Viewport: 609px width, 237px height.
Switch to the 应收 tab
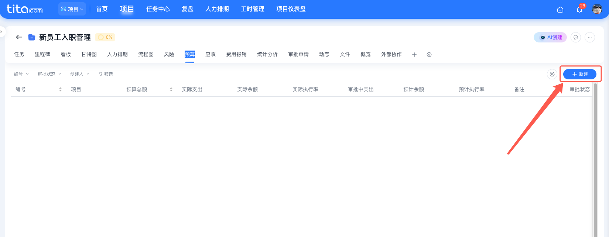(x=211, y=54)
